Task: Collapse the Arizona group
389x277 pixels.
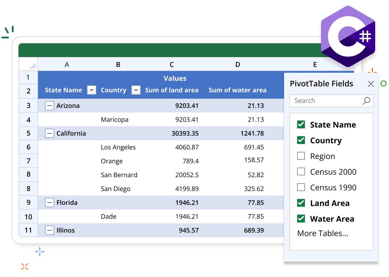Action: (x=50, y=106)
